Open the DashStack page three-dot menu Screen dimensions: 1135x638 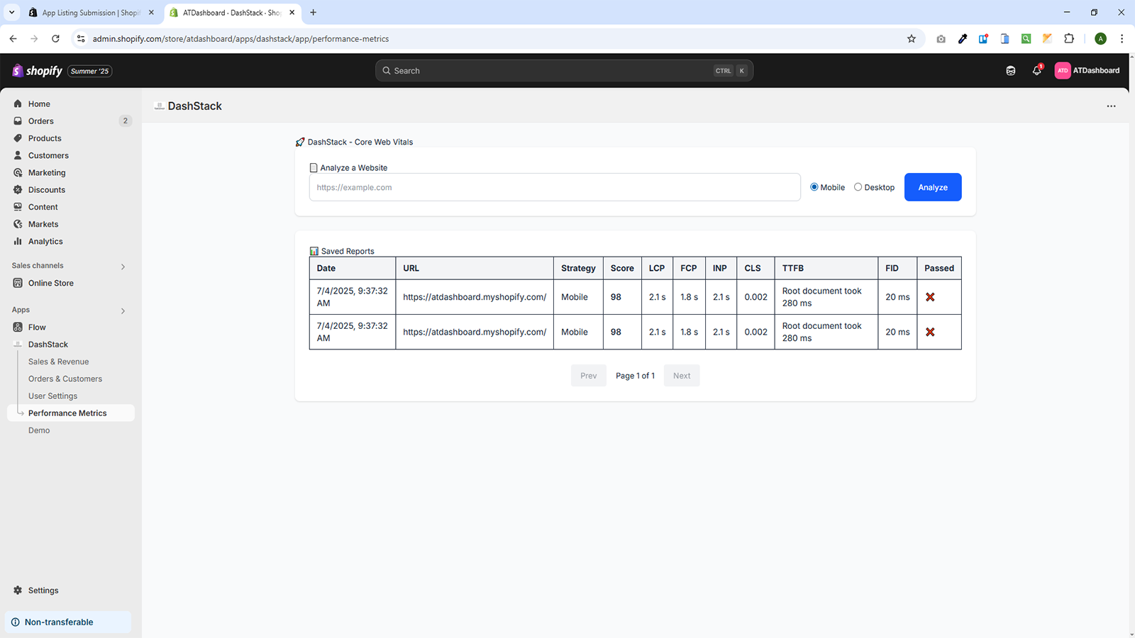pyautogui.click(x=1111, y=106)
